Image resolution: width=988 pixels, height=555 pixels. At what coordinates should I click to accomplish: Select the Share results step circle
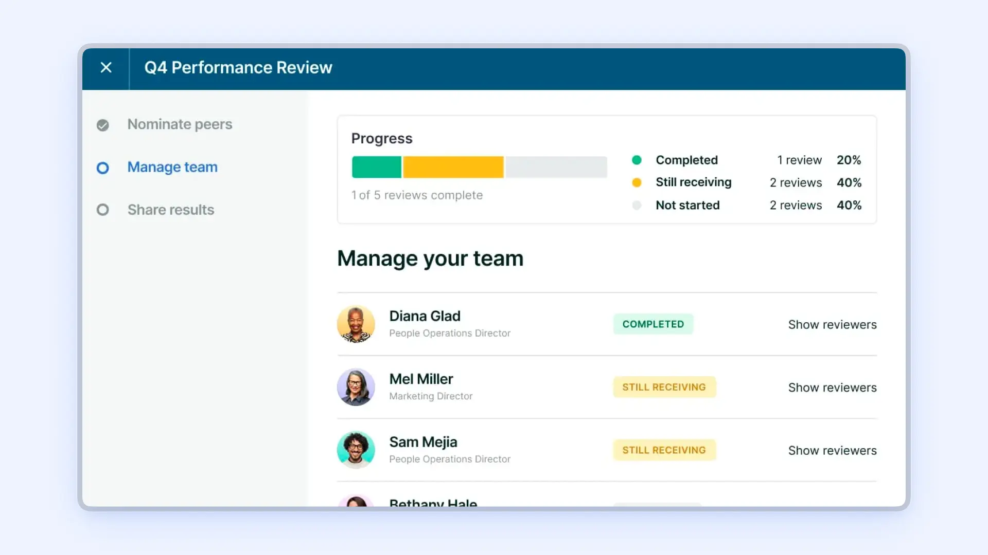click(103, 210)
